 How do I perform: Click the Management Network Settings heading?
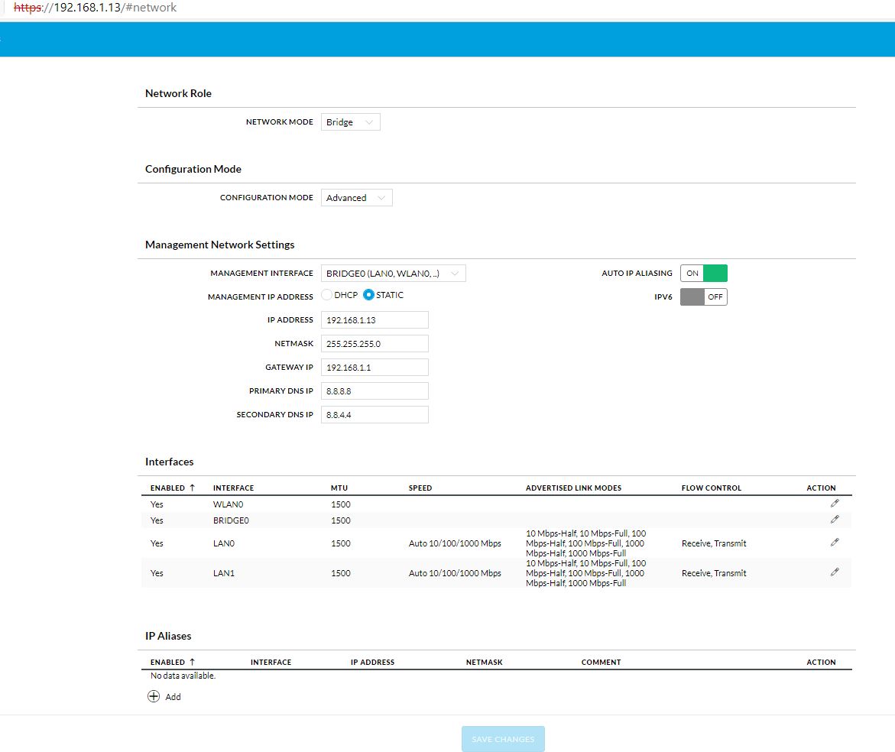[x=220, y=245]
